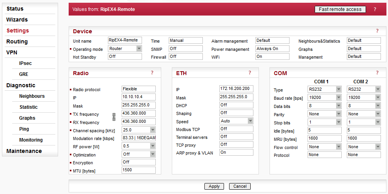Click the Alarm management field
The width and height of the screenshot is (388, 194).
click(x=272, y=40)
